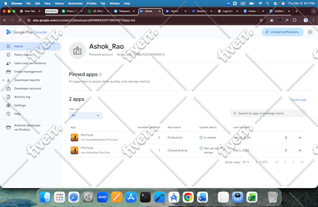The image size is (318, 207).
Task: Click In review update status
Action: (208, 138)
